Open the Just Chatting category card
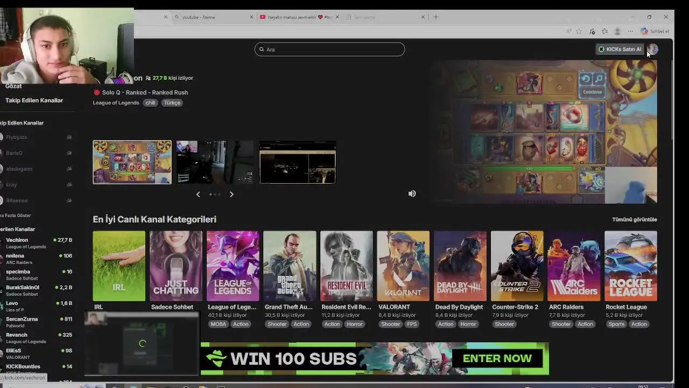689x388 pixels. click(x=176, y=266)
